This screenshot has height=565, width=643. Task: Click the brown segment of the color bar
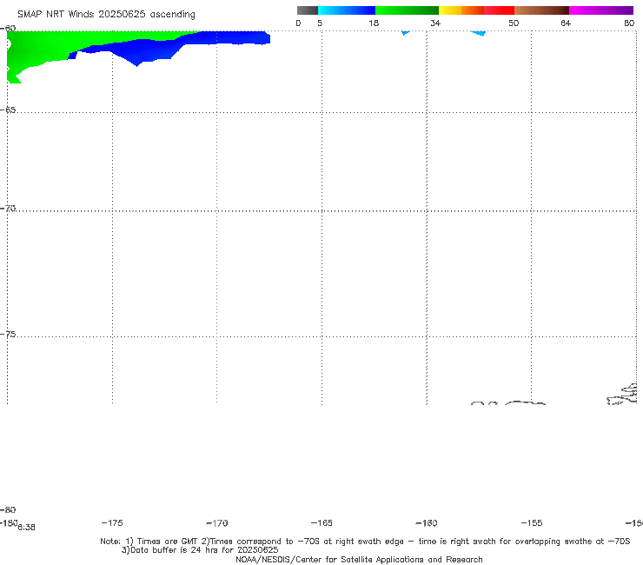[x=541, y=10]
